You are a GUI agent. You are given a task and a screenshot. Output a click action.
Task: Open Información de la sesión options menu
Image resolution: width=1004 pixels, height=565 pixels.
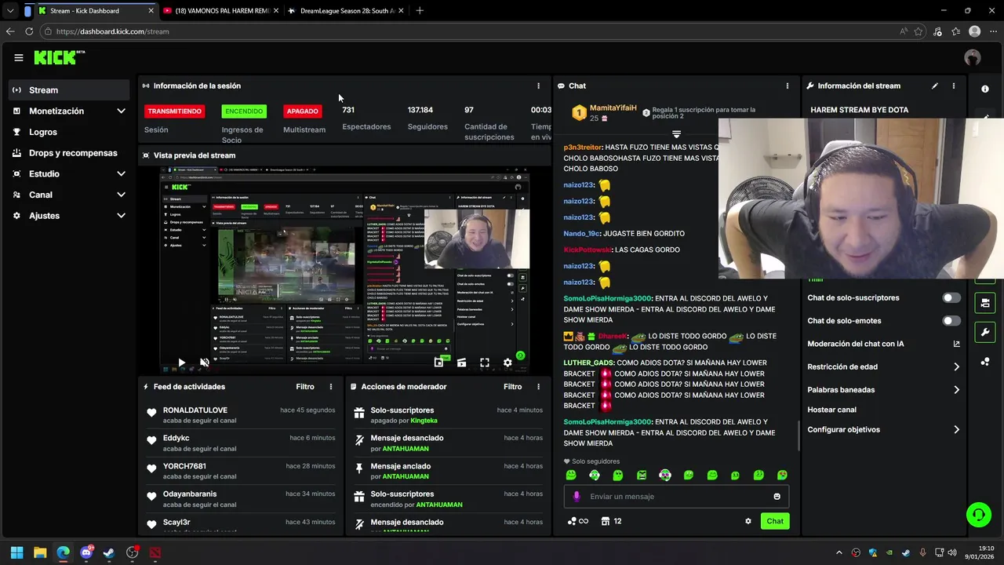[538, 86]
